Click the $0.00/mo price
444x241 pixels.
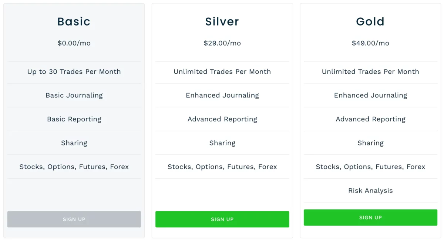74,43
